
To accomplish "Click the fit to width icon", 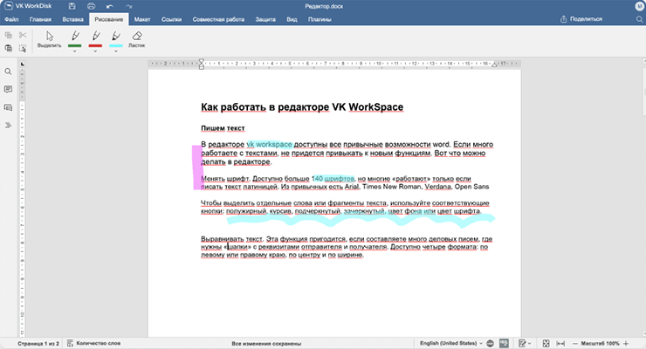I will coord(560,343).
